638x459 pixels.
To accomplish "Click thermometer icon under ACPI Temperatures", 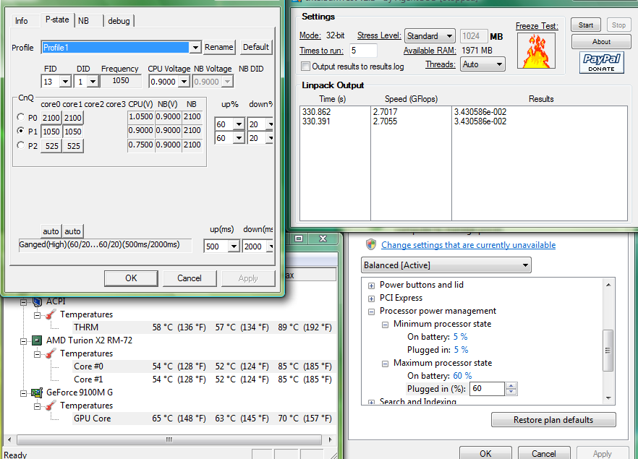I will 51,314.
